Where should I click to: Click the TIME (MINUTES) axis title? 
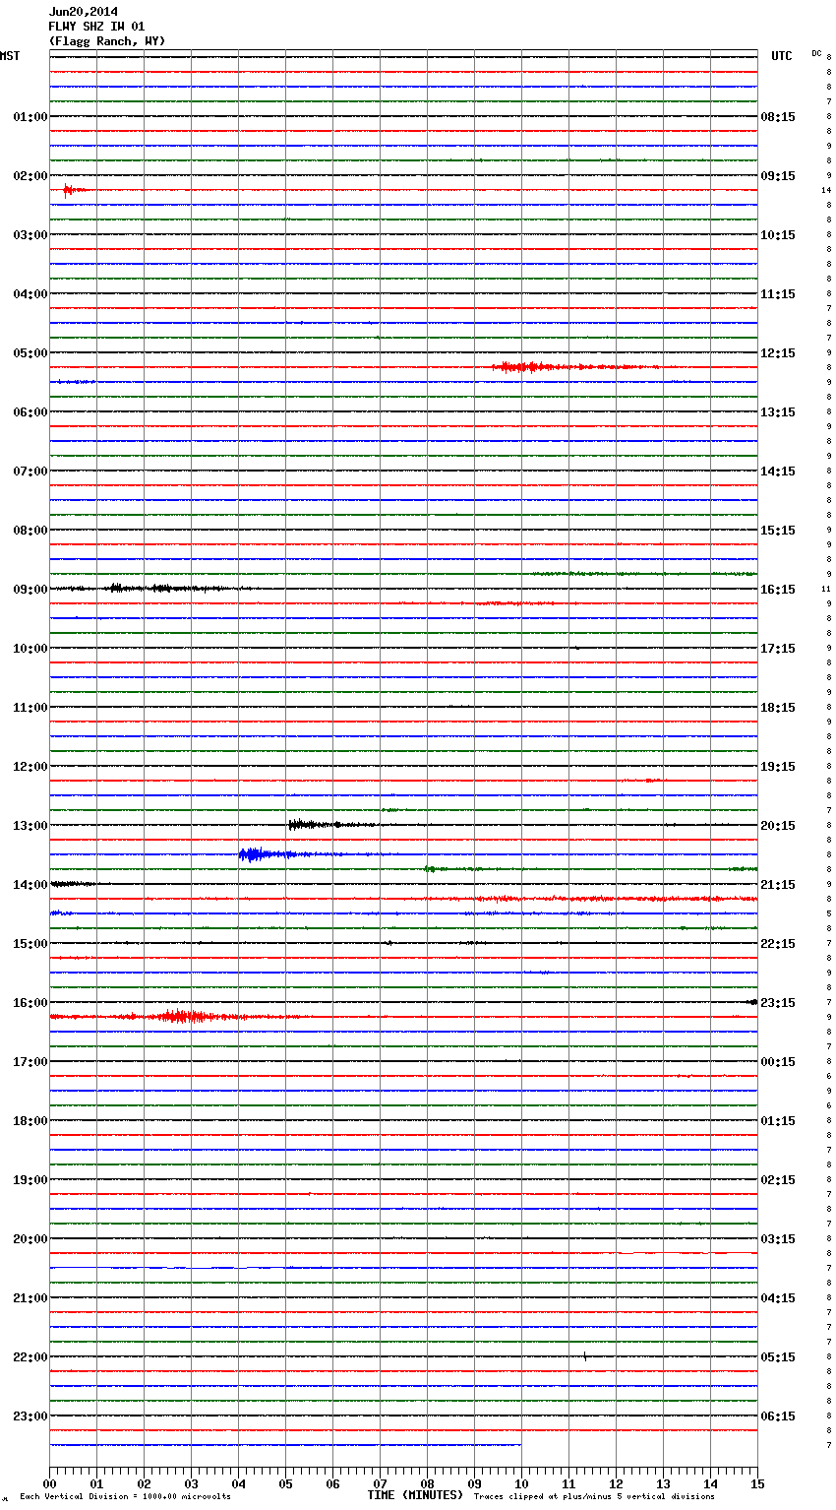tap(415, 1495)
